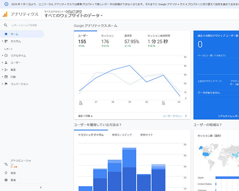
Task: Click the active user count 0
Action: point(200,44)
